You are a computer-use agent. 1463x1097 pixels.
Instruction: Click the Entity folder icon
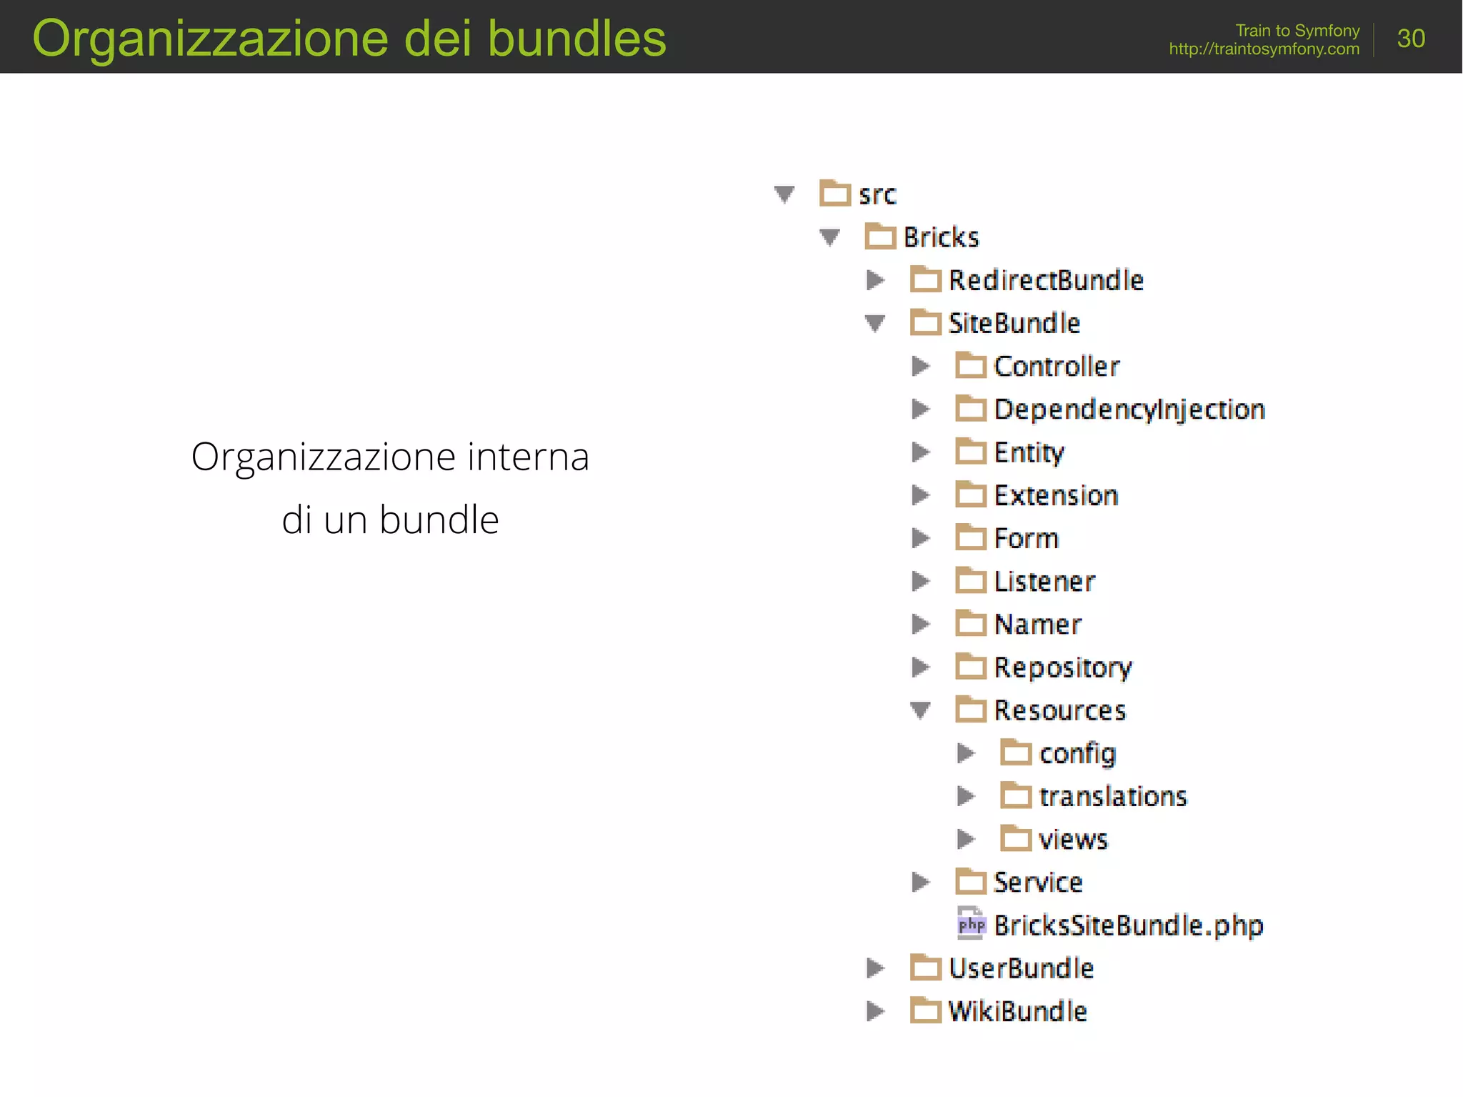(971, 450)
